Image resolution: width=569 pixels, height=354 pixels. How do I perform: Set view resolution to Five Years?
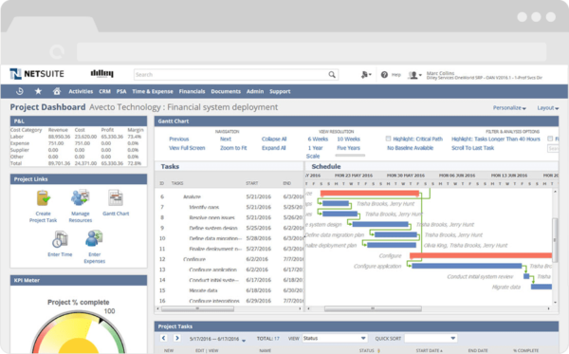pos(348,148)
